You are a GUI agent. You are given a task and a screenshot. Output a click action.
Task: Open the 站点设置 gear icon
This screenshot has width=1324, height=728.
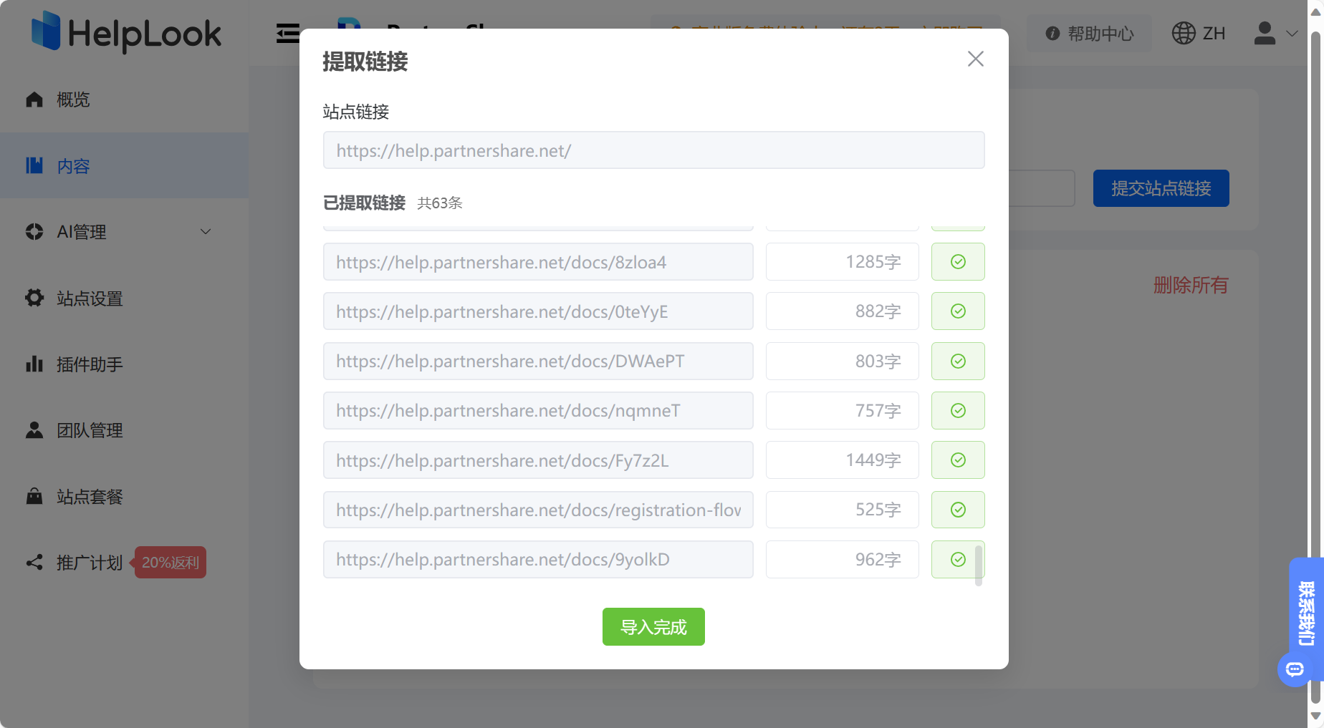[x=34, y=298]
